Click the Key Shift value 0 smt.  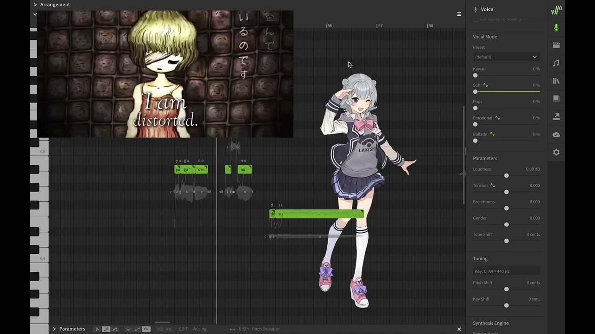534,299
